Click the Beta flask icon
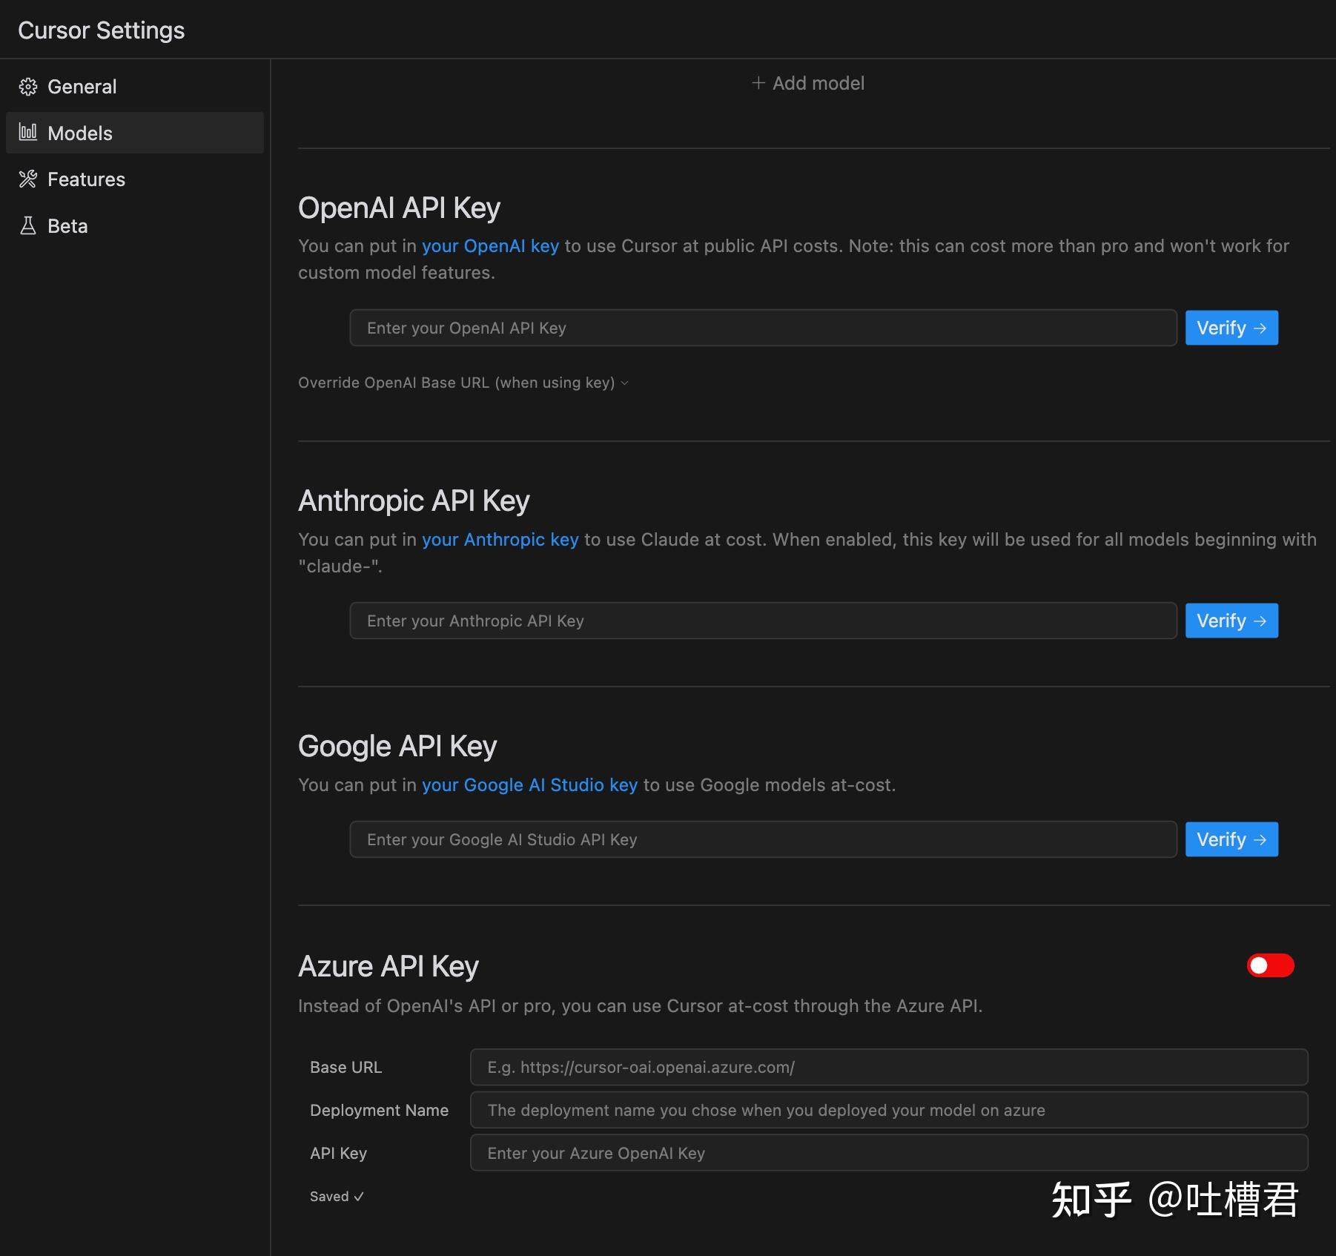This screenshot has width=1336, height=1256. (x=28, y=226)
